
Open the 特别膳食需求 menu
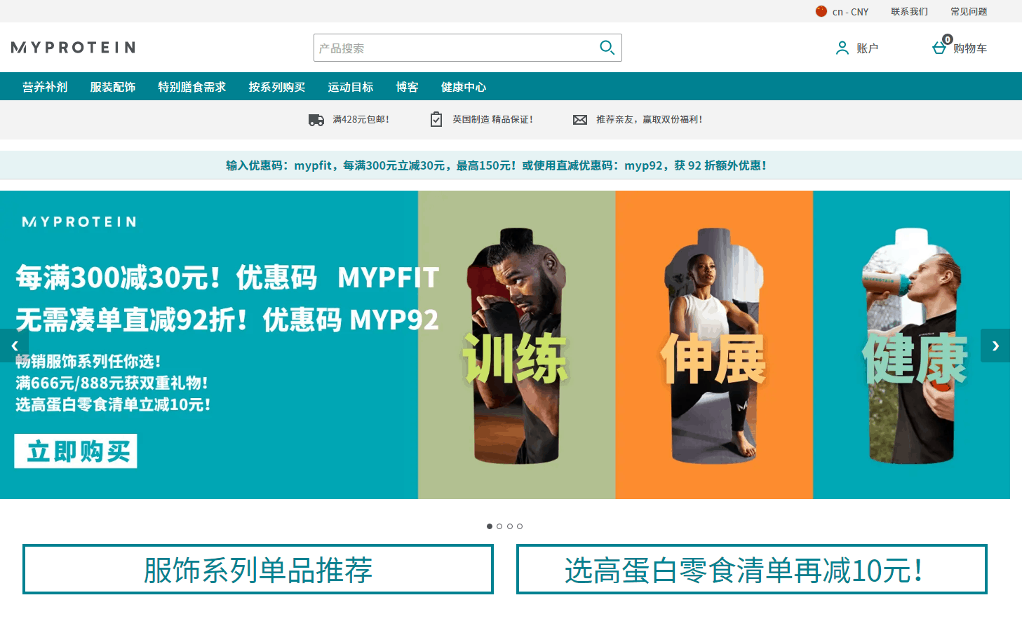click(192, 87)
